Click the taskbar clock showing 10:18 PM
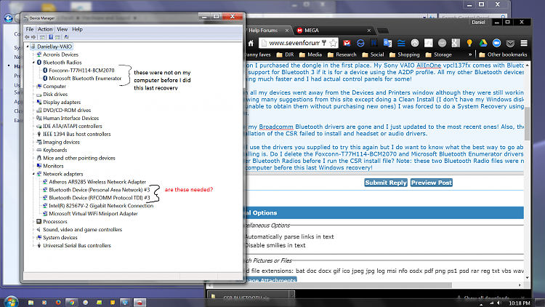545x307 pixels. point(520,303)
